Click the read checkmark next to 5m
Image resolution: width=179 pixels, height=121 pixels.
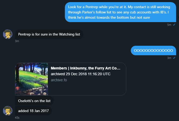point(174,25)
